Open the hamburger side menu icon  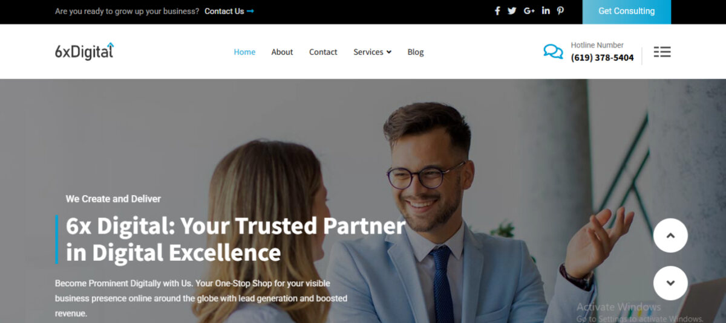(662, 52)
